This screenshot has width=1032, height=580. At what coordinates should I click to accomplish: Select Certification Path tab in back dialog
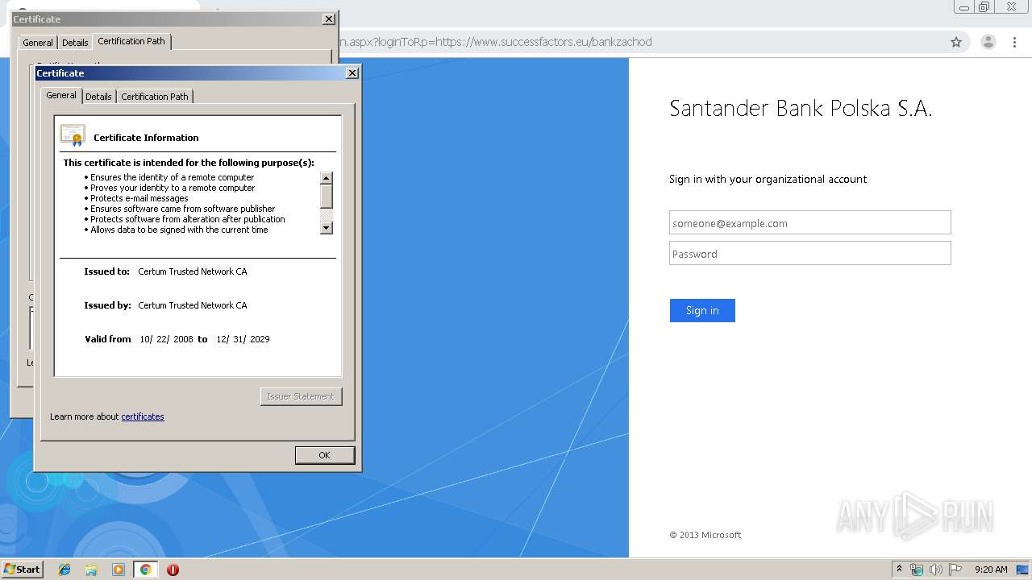tap(131, 41)
